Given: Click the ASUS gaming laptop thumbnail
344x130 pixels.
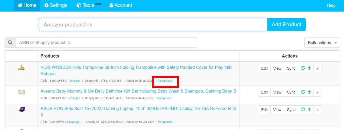Looking at the screenshot, I should point(21,109).
